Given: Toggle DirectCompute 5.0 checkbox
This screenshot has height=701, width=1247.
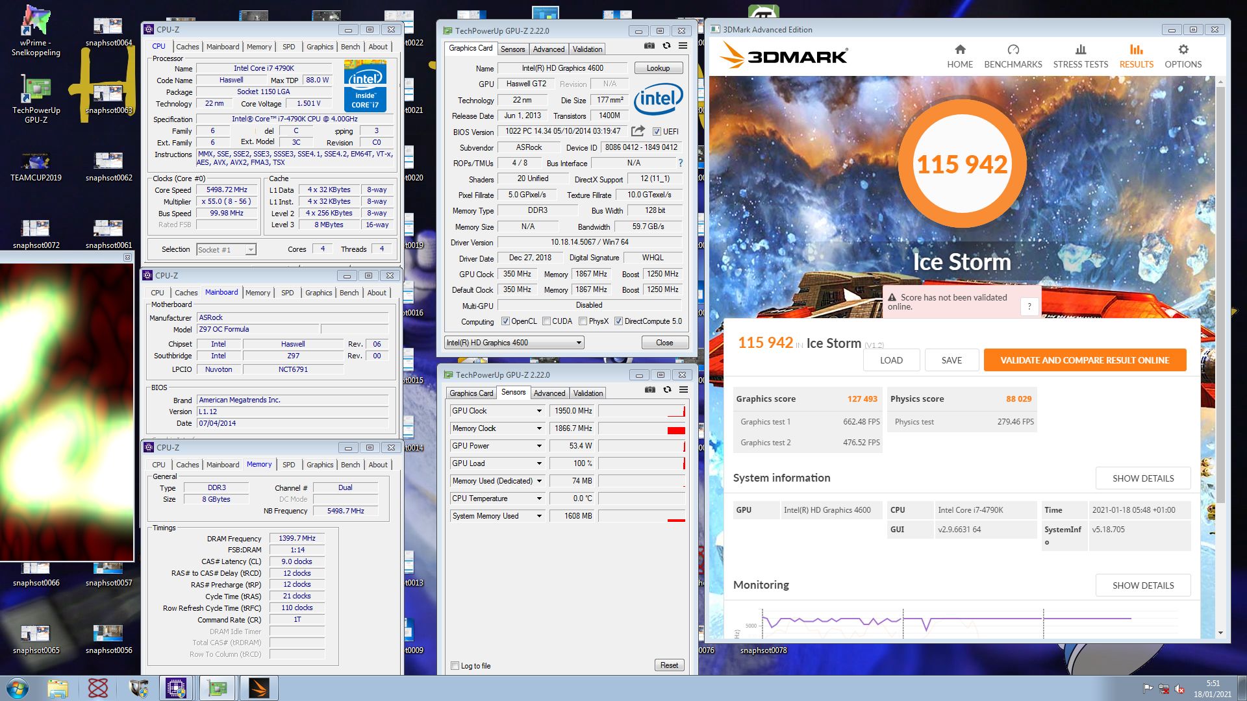Looking at the screenshot, I should pos(619,321).
